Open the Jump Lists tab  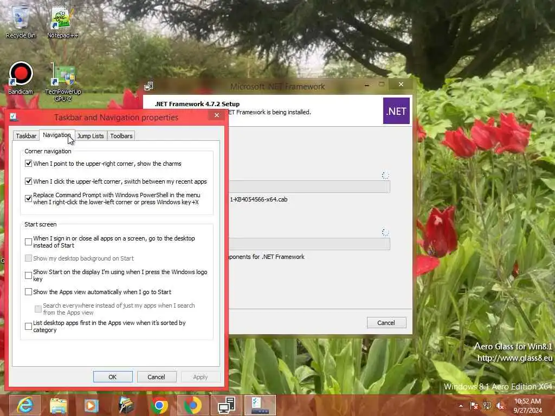(91, 136)
